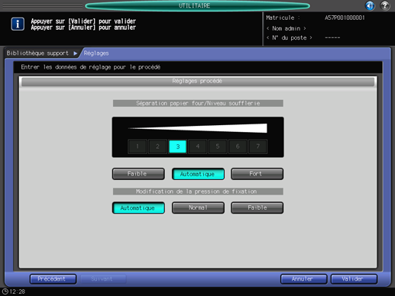Click the Modification de la pression de fixation label
This screenshot has height=296, width=395.
click(x=198, y=191)
